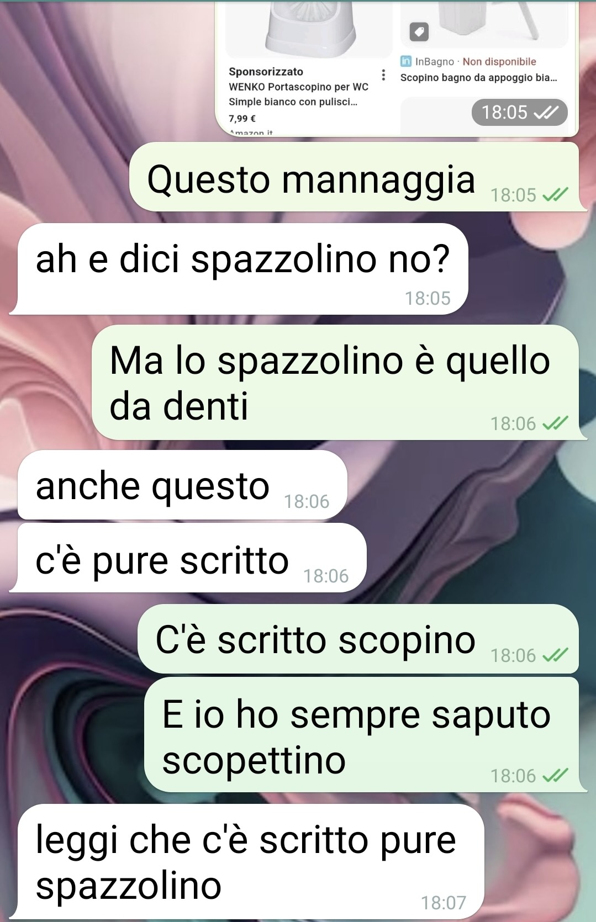Tap the 'Non disponibile' availability label

point(499,61)
